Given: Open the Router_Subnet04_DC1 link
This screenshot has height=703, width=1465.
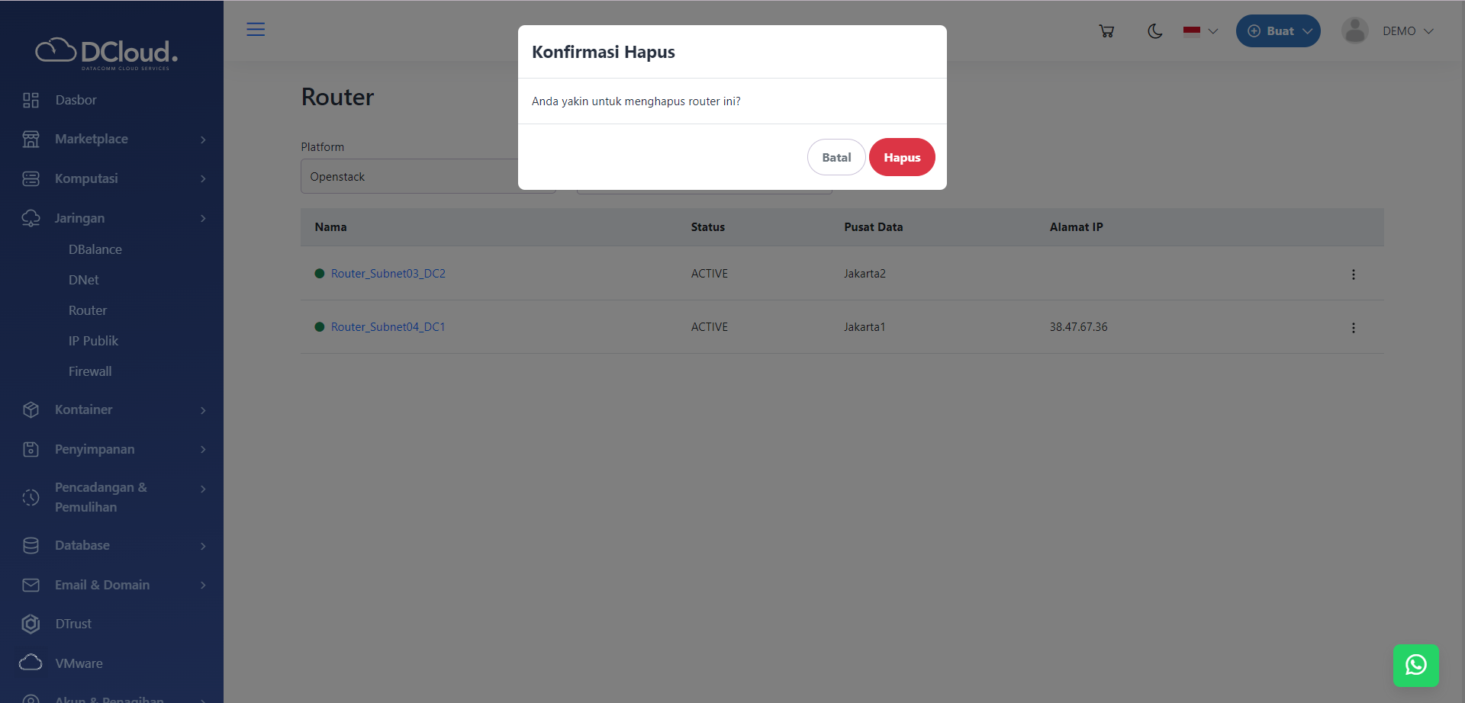Looking at the screenshot, I should pos(388,327).
